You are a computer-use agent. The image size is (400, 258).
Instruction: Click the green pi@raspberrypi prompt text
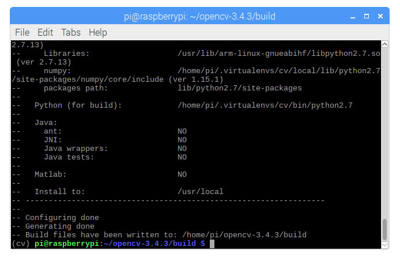tap(67, 244)
